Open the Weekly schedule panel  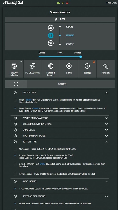click(x=14, y=69)
